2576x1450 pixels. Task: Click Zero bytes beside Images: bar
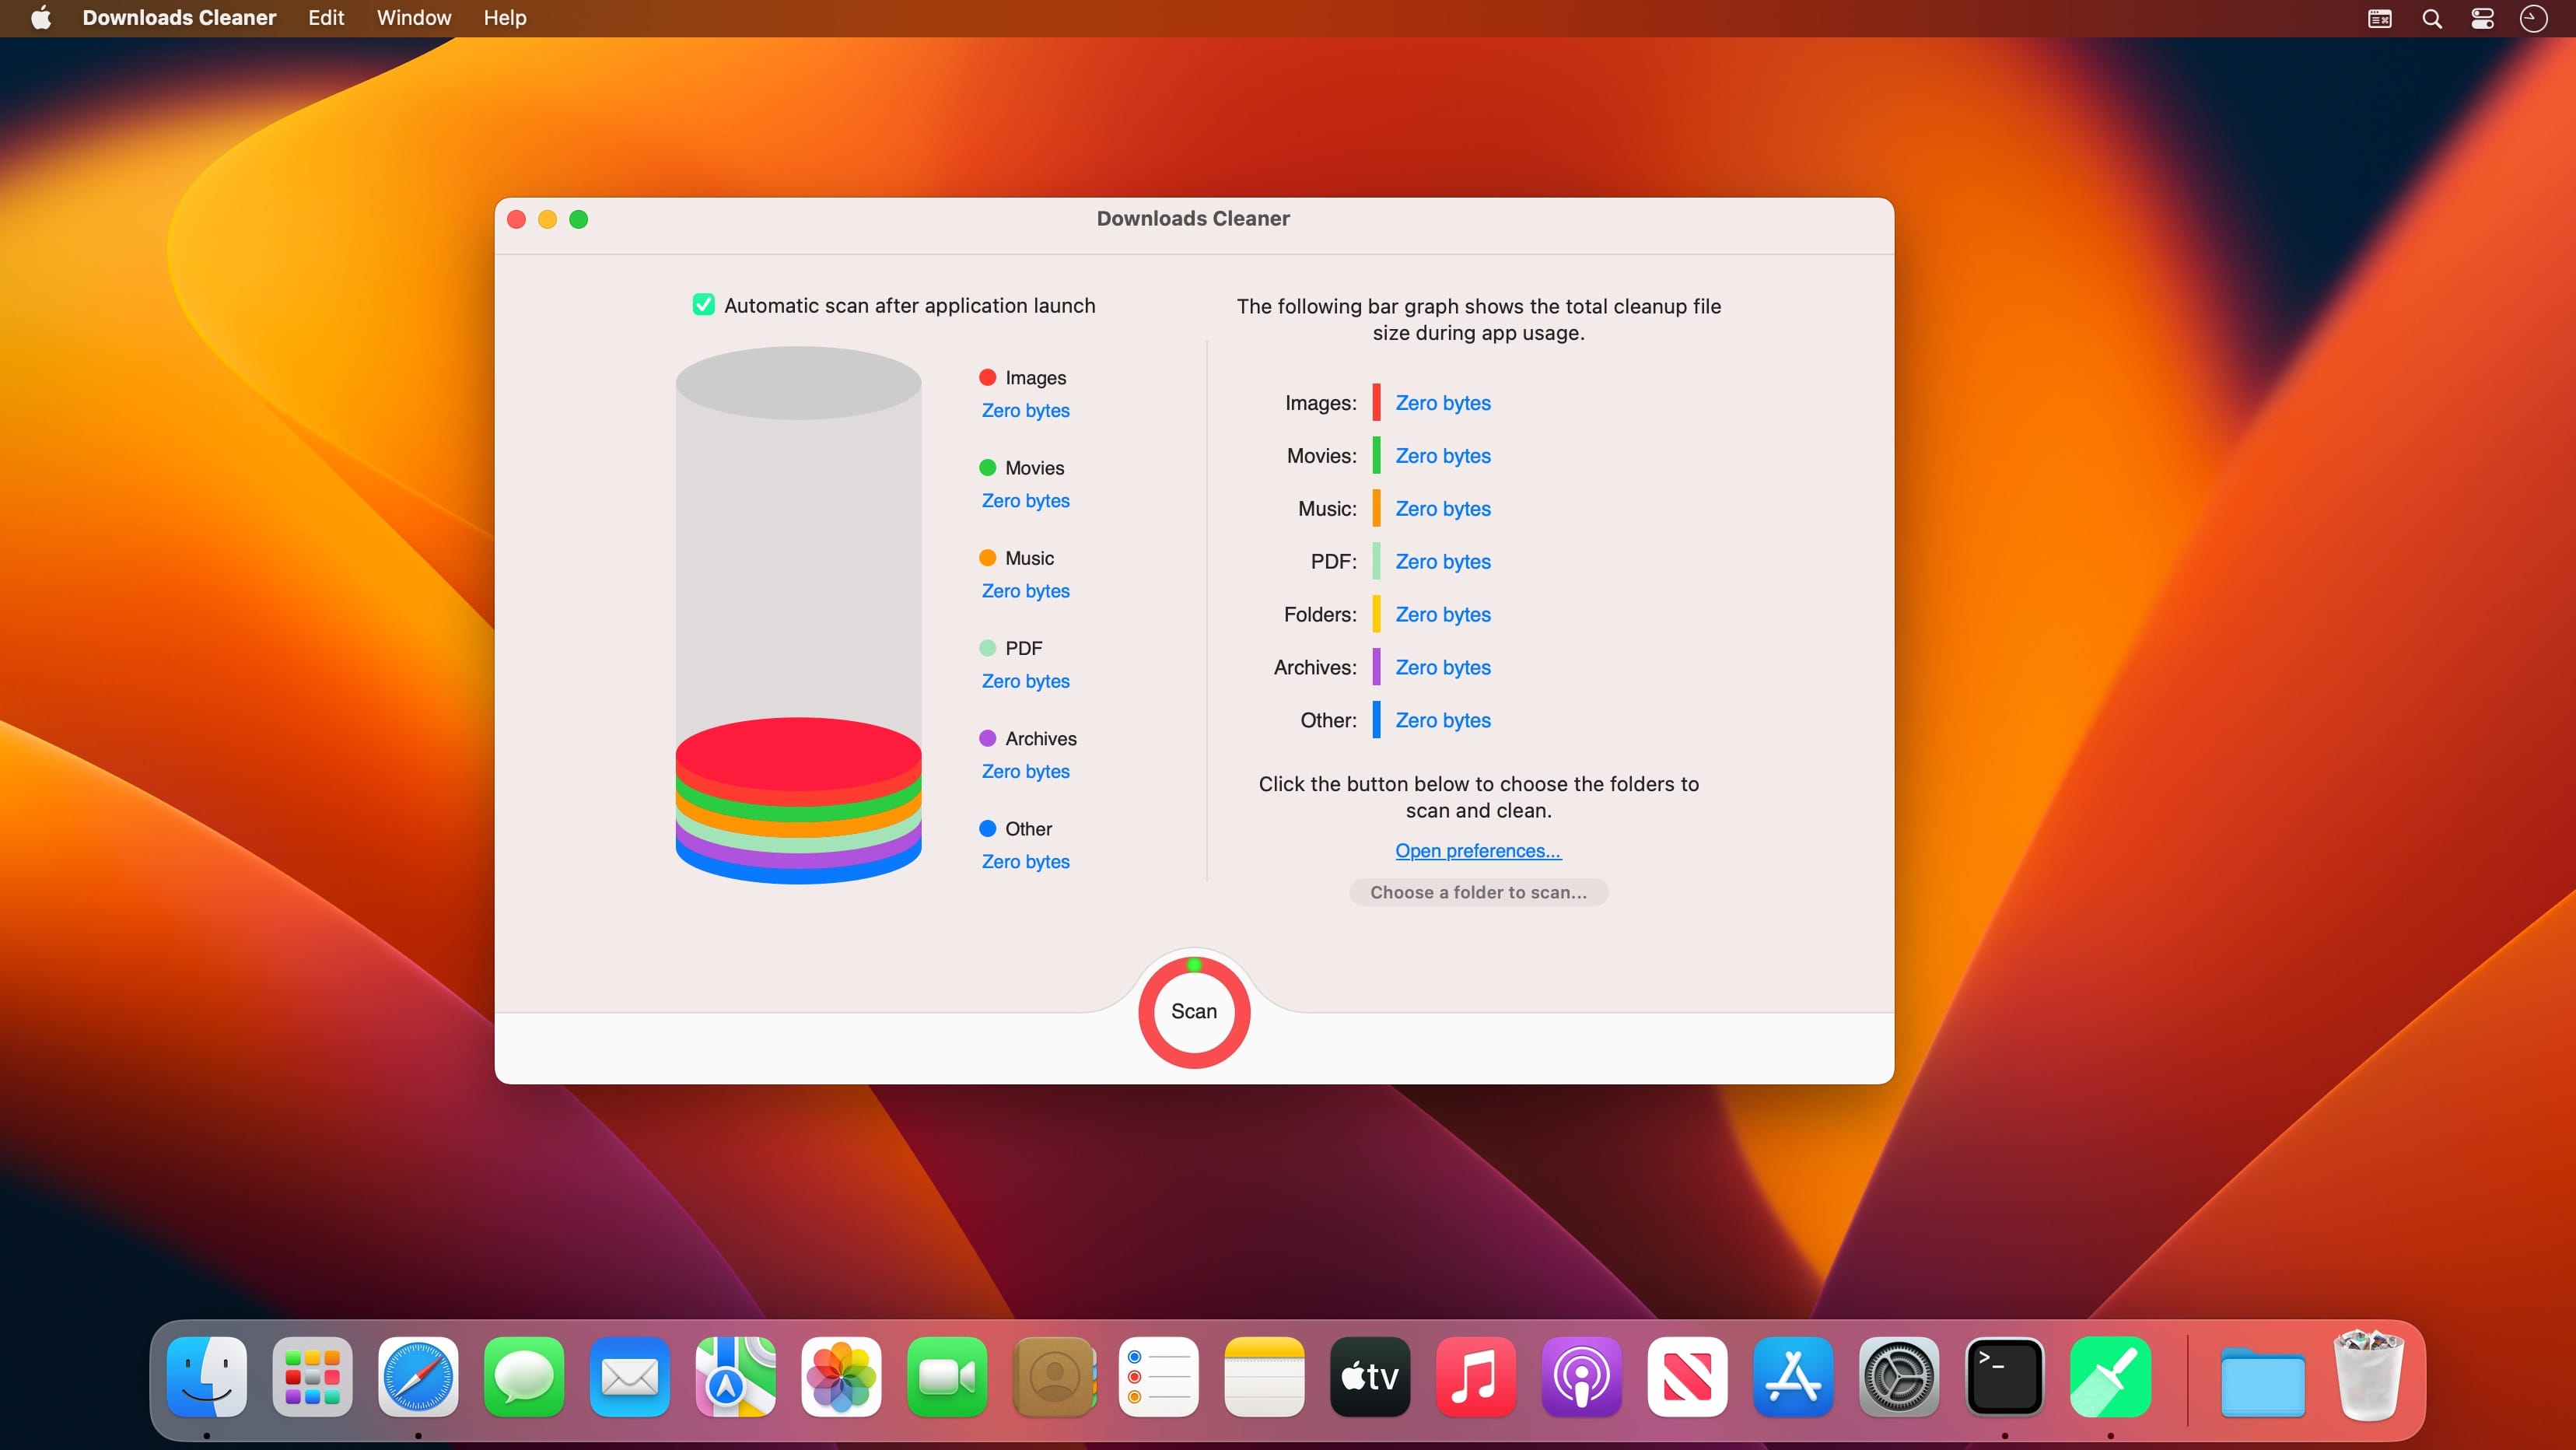point(1443,403)
